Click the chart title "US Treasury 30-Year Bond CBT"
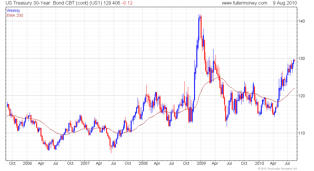Viewport: 314px width, 171px height. 40,3
